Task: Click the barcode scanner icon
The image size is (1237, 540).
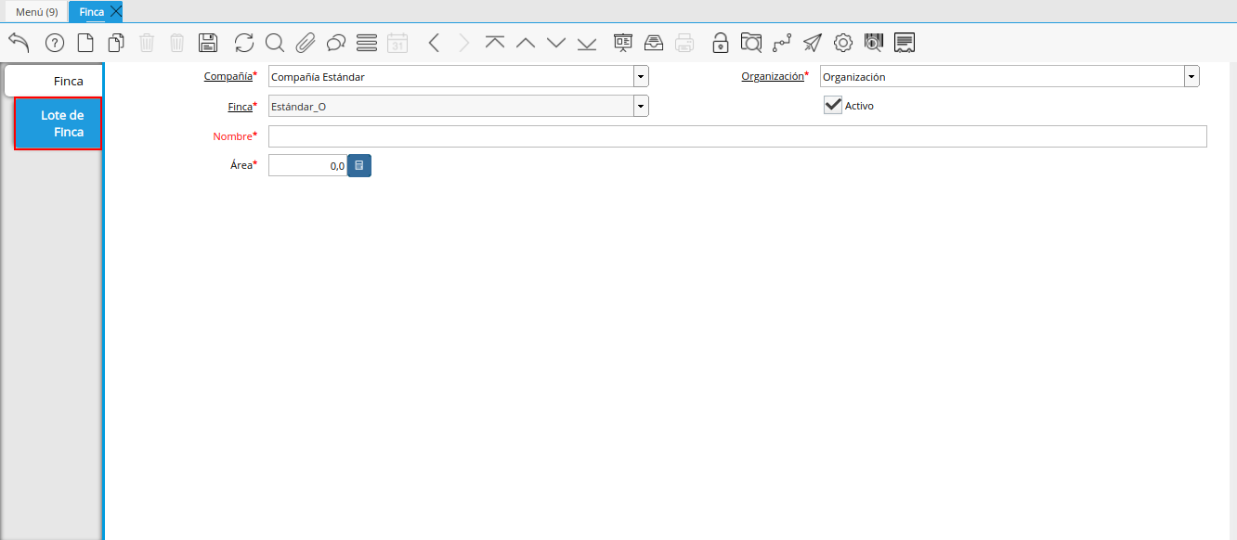Action: pyautogui.click(x=874, y=43)
